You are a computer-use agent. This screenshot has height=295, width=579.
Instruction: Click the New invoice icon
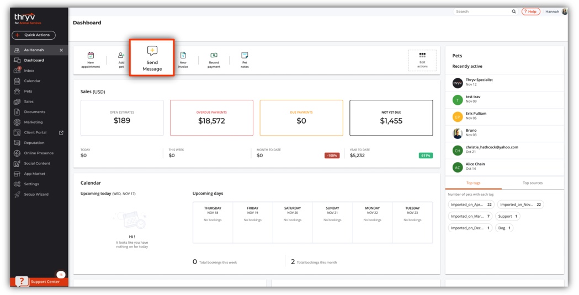(183, 55)
